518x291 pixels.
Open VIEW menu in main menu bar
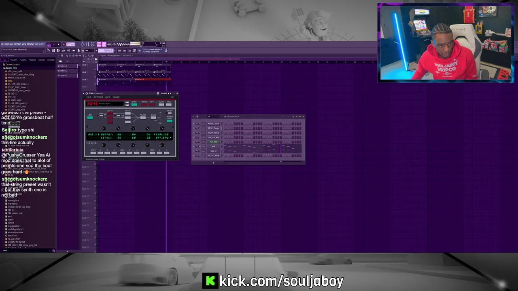click(x=24, y=44)
